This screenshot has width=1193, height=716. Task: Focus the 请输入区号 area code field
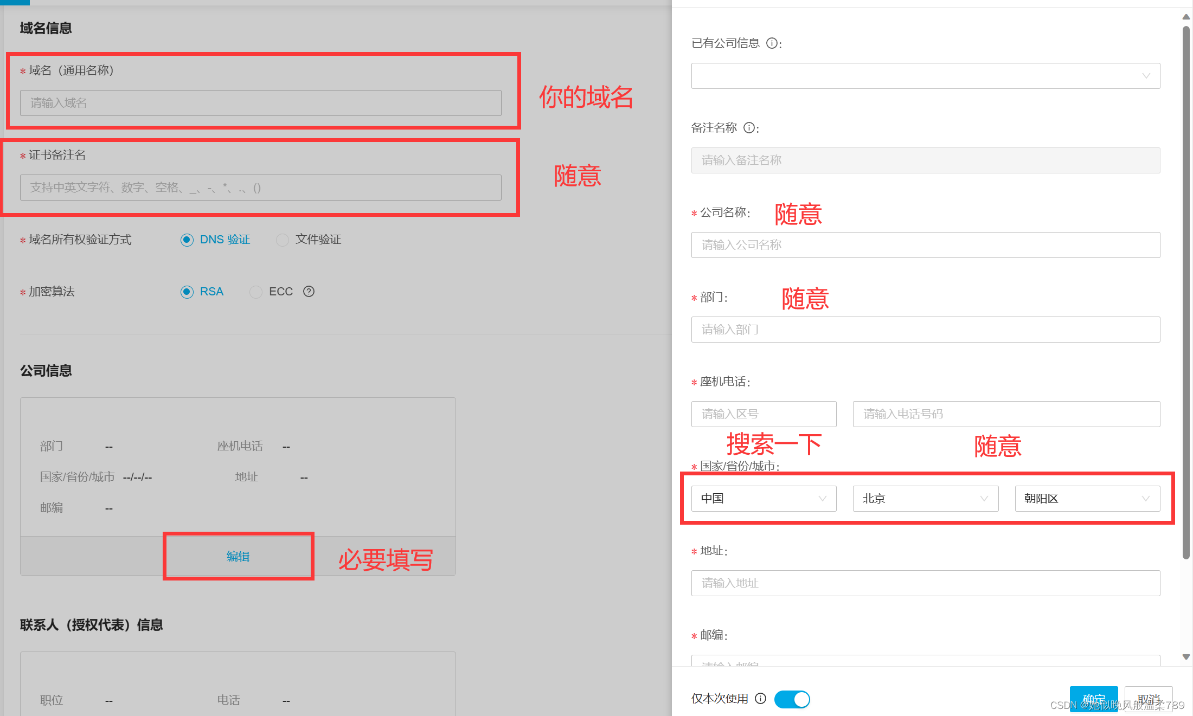pyautogui.click(x=764, y=414)
